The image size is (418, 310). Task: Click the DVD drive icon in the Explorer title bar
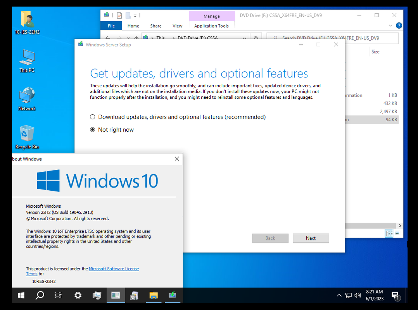click(107, 15)
